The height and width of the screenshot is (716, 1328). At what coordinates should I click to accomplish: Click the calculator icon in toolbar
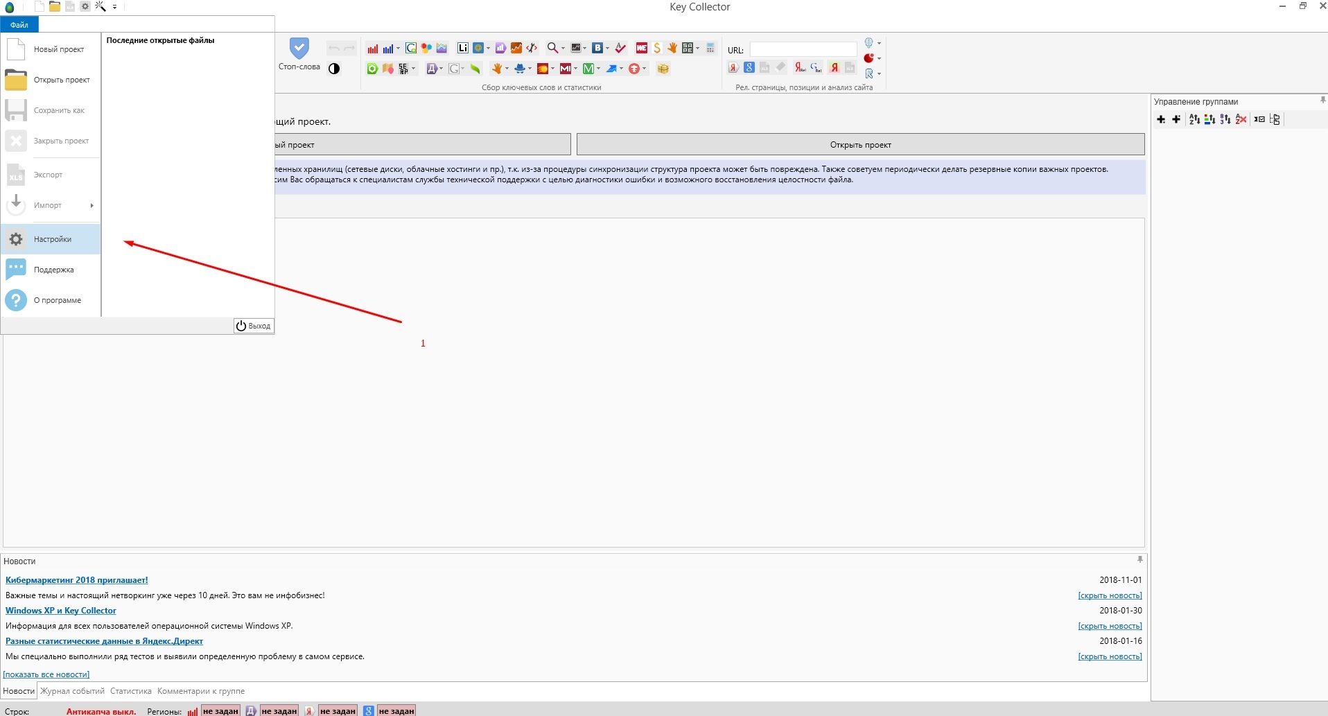click(x=710, y=49)
